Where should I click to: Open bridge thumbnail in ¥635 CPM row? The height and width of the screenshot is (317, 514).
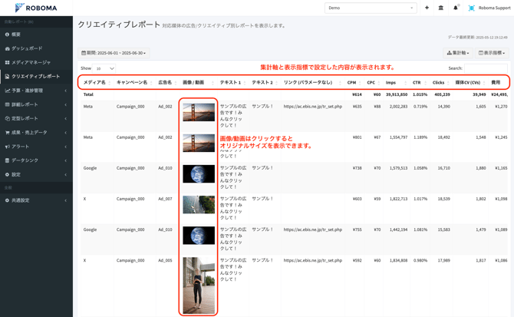199,112
